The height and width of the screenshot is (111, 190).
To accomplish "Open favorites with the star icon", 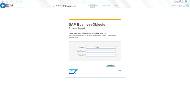I will coord(184,6).
